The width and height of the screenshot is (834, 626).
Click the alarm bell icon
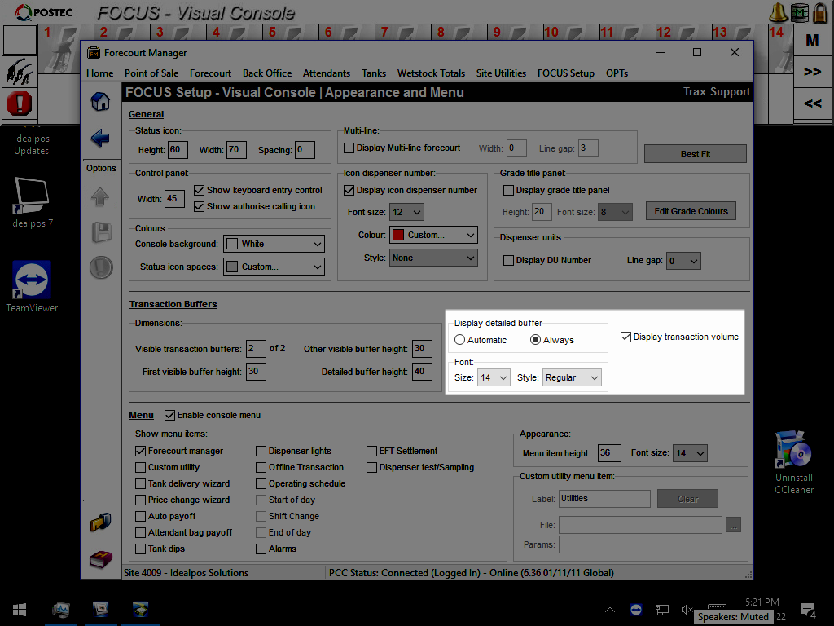point(779,12)
